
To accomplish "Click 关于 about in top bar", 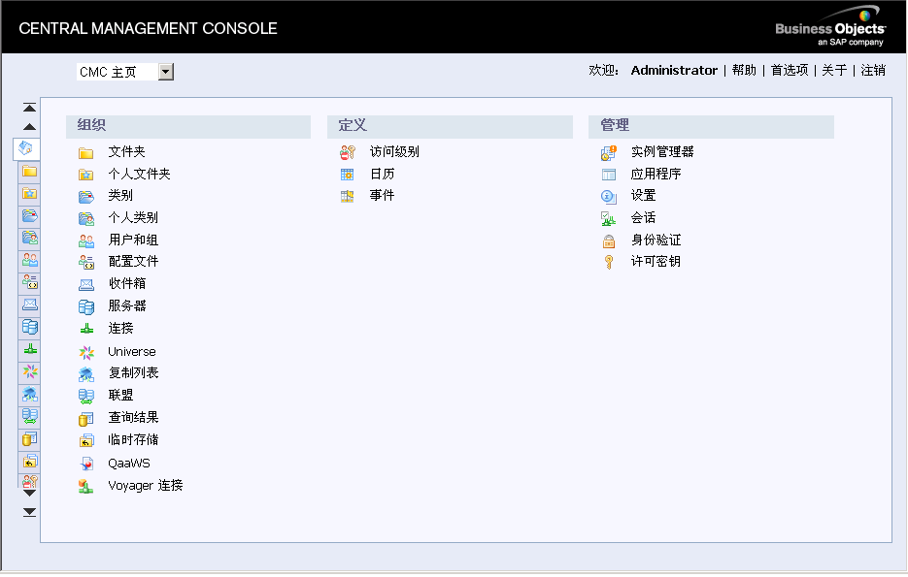I will coord(834,70).
